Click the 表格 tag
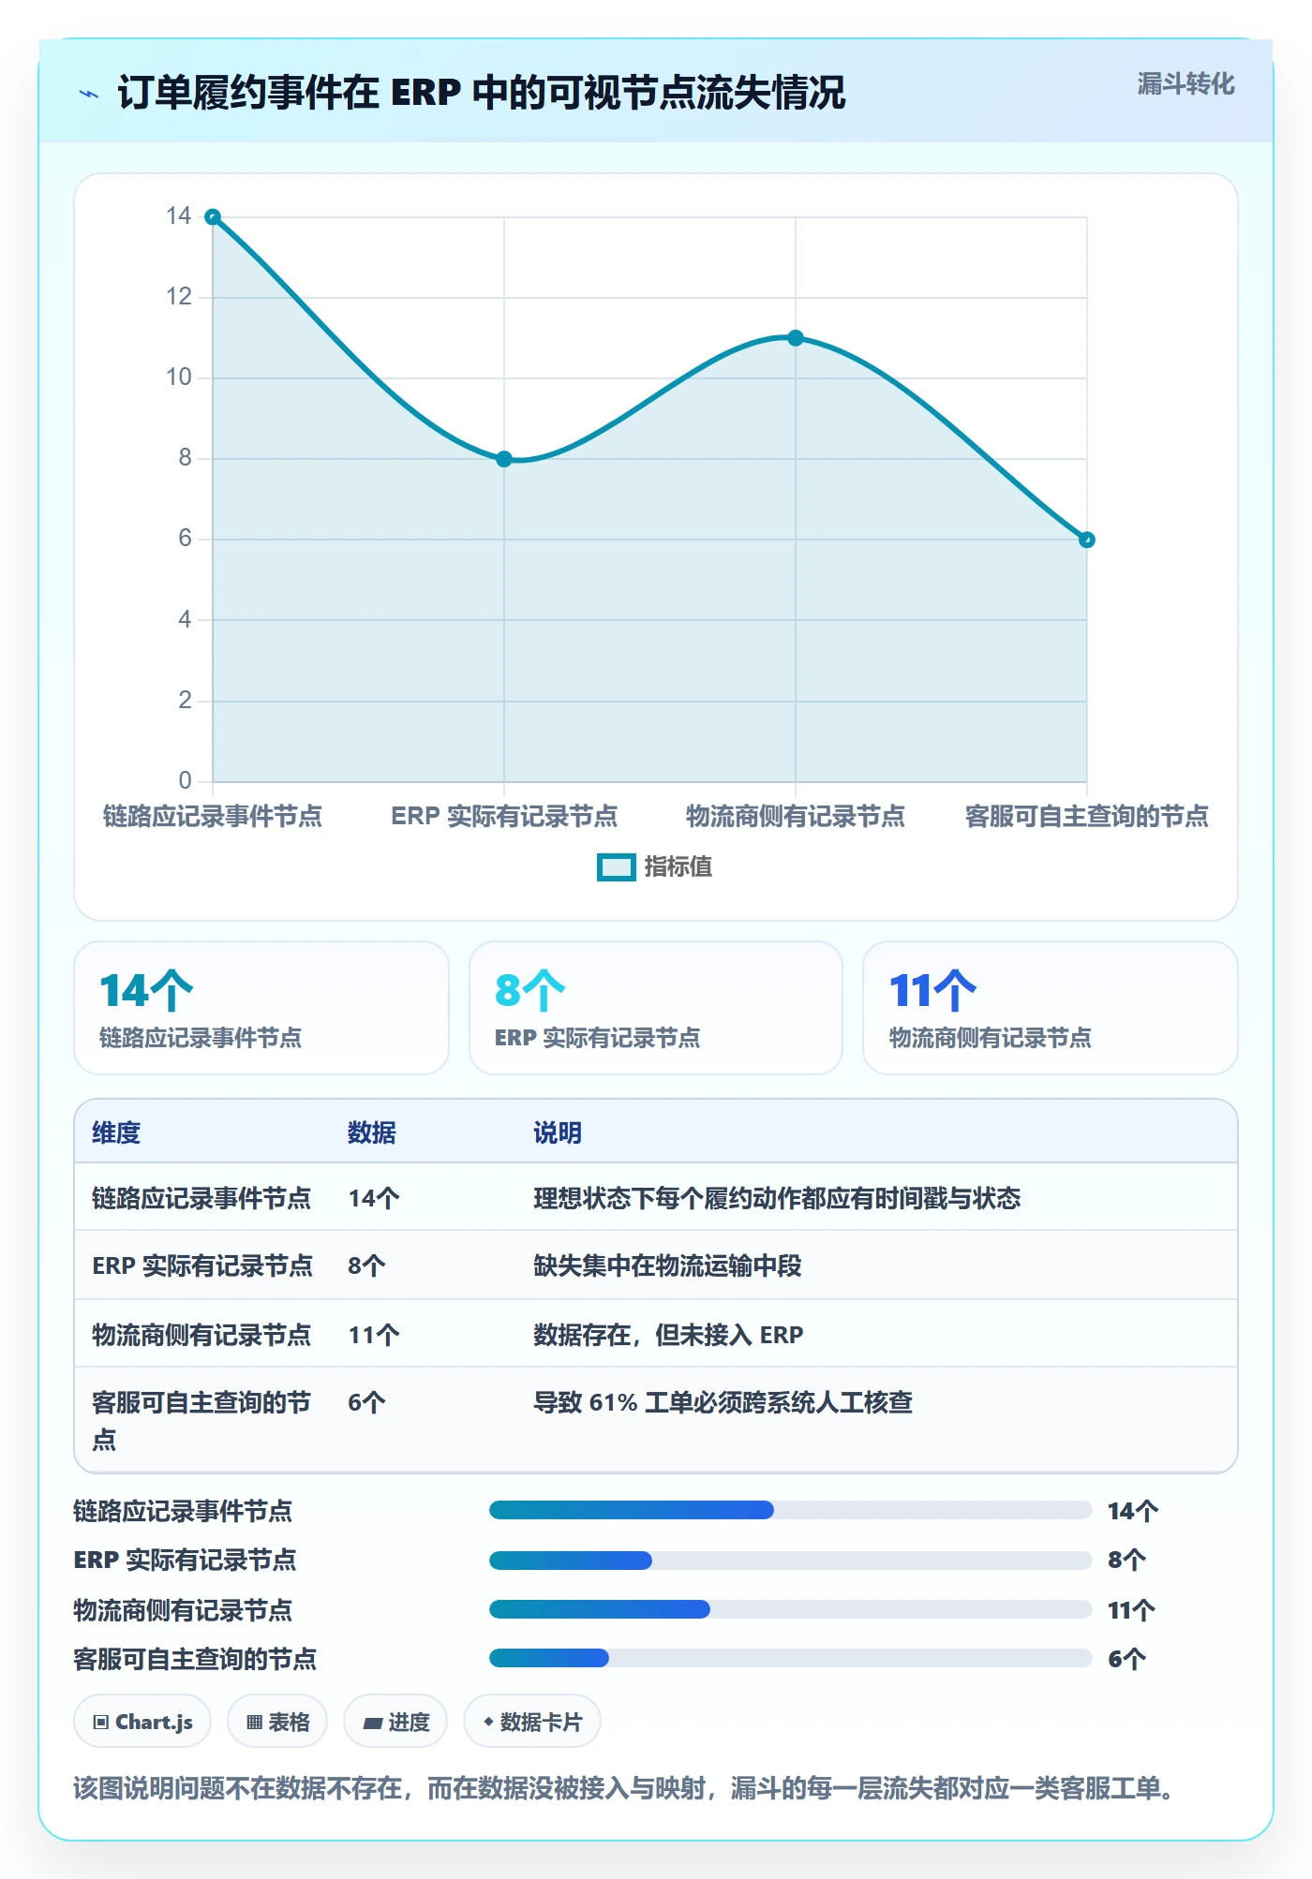 coord(277,1722)
